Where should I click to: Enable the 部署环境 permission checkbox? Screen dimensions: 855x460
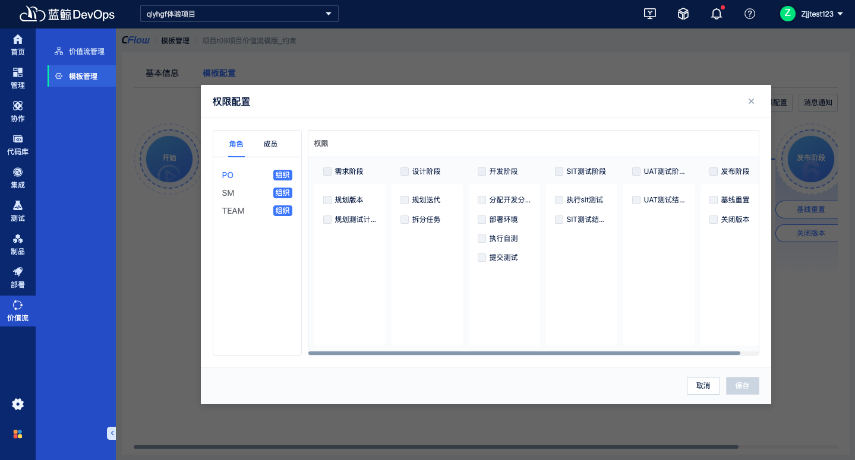[x=482, y=220]
